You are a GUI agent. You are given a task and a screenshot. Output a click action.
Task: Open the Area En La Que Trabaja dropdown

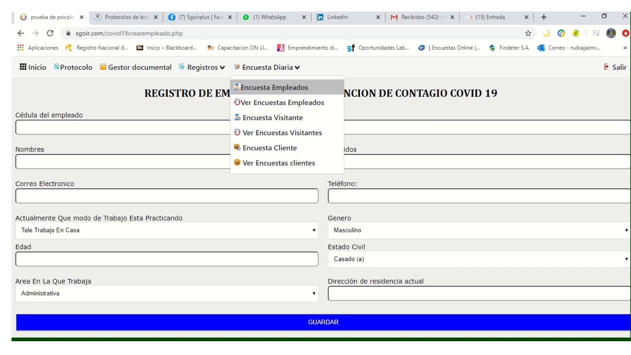(x=167, y=293)
